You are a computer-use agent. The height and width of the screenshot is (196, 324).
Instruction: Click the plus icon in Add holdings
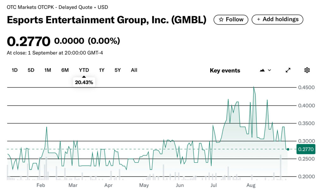259,19
